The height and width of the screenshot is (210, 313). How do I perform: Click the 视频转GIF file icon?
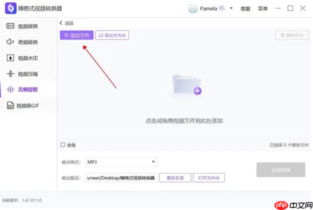pyautogui.click(x=10, y=105)
